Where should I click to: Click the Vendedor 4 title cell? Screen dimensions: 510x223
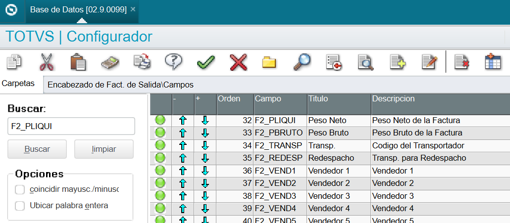[339, 208]
